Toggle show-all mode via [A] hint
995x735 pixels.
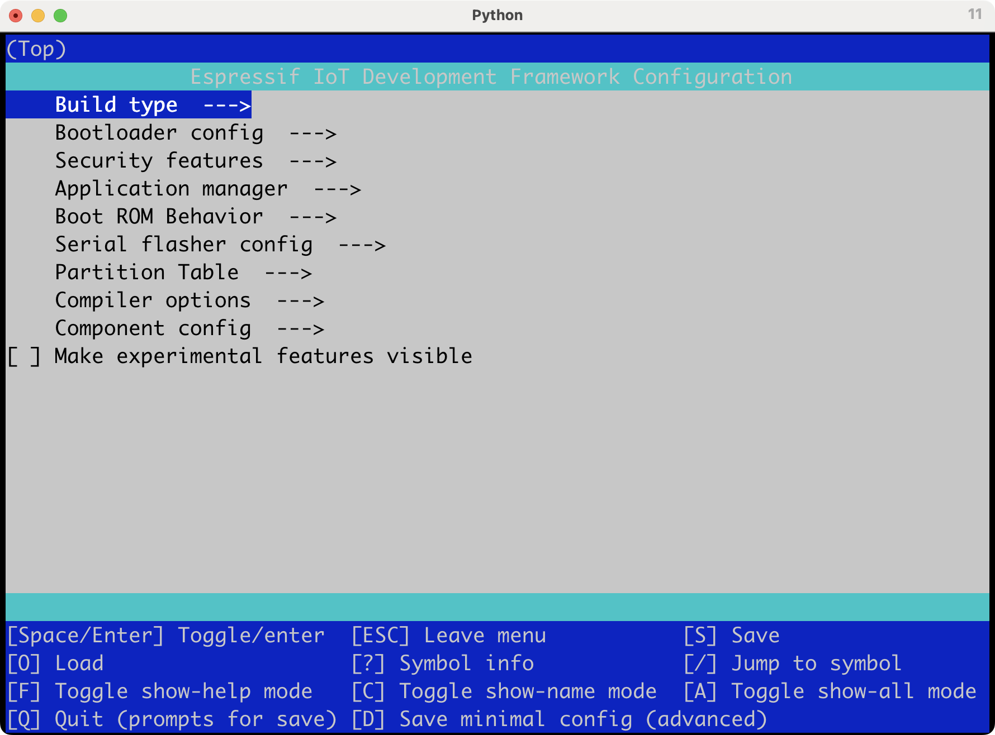point(830,691)
